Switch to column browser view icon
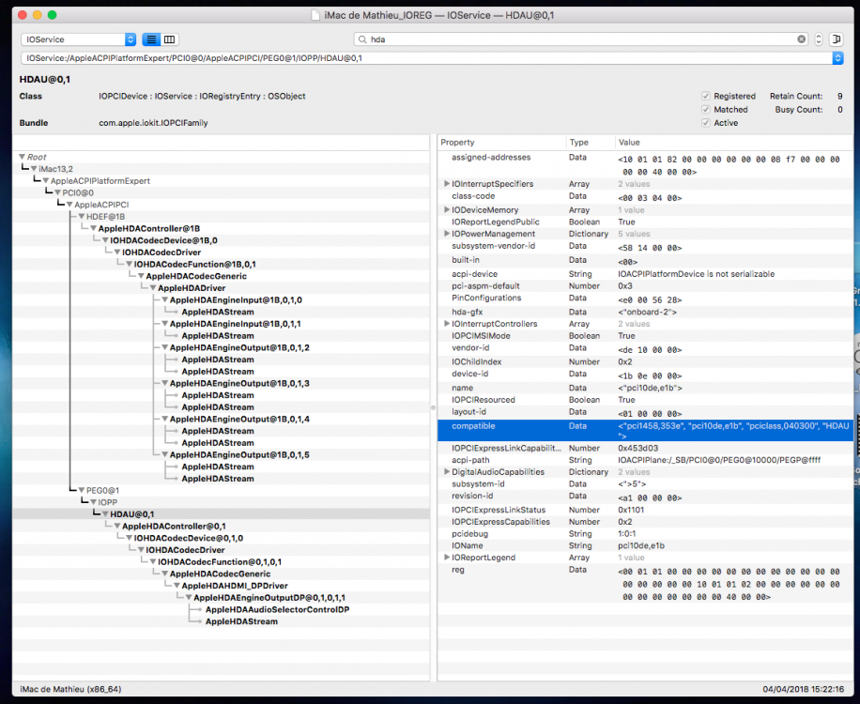 (170, 39)
